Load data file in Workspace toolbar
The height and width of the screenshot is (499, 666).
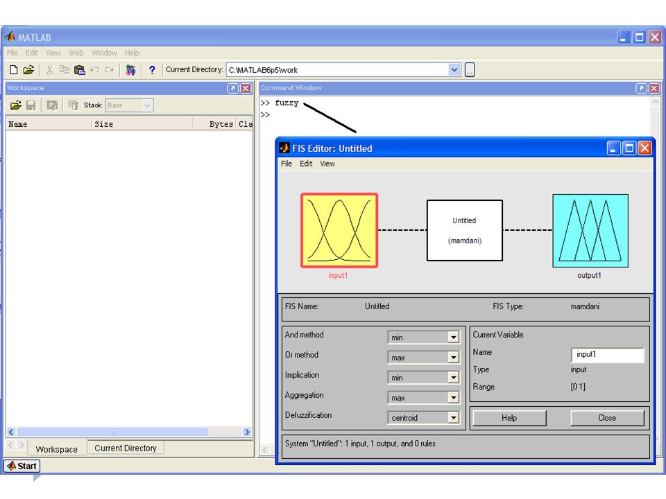click(16, 105)
